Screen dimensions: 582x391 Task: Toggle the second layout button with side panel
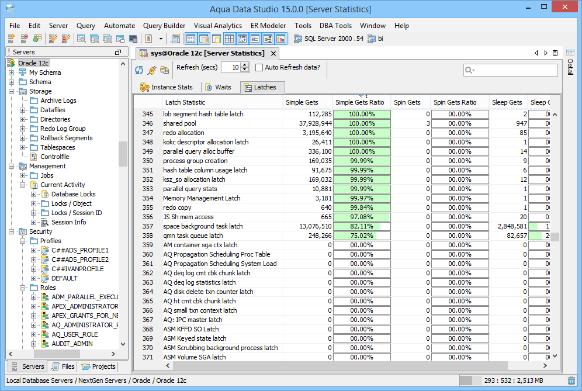pyautogui.click(x=204, y=39)
